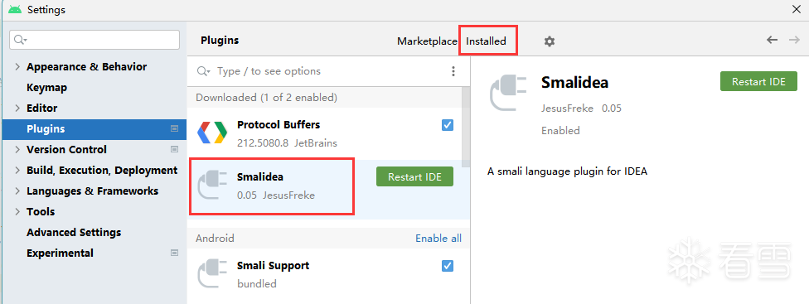Click the Experimental project-level settings icon
Viewport: 809px width, 304px height.
pyautogui.click(x=174, y=253)
